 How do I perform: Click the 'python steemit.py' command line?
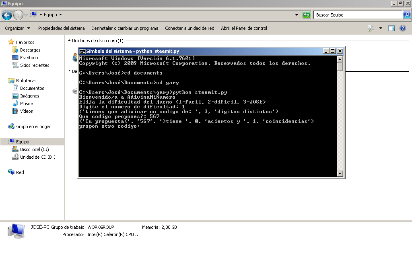[153, 92]
